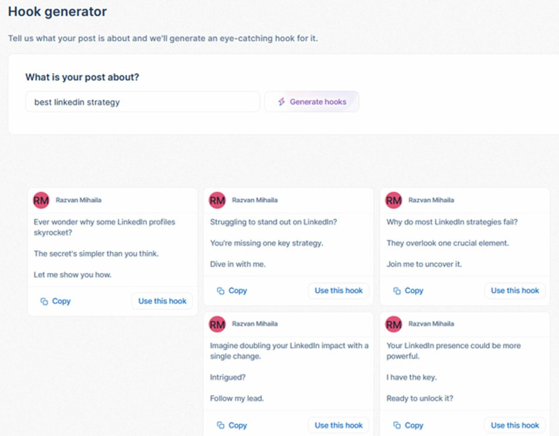559x436 pixels.
Task: Click the 'What is your post about?' label
Action: click(82, 77)
